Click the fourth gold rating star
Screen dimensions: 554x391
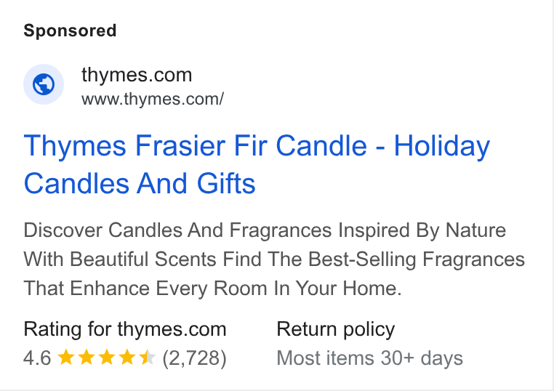[x=127, y=357]
